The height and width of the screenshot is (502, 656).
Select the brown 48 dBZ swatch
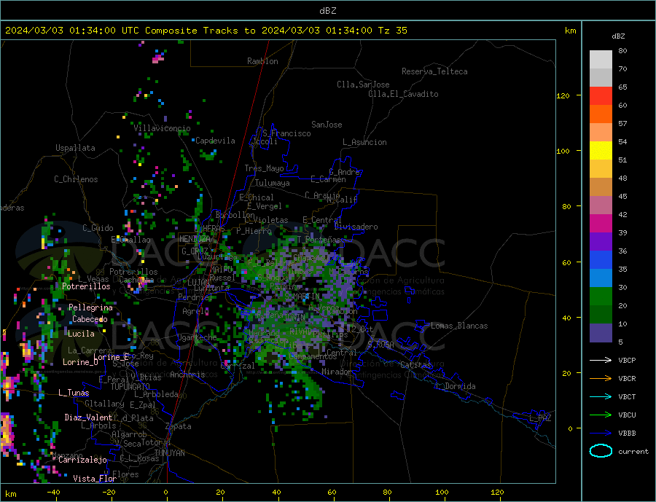(601, 187)
